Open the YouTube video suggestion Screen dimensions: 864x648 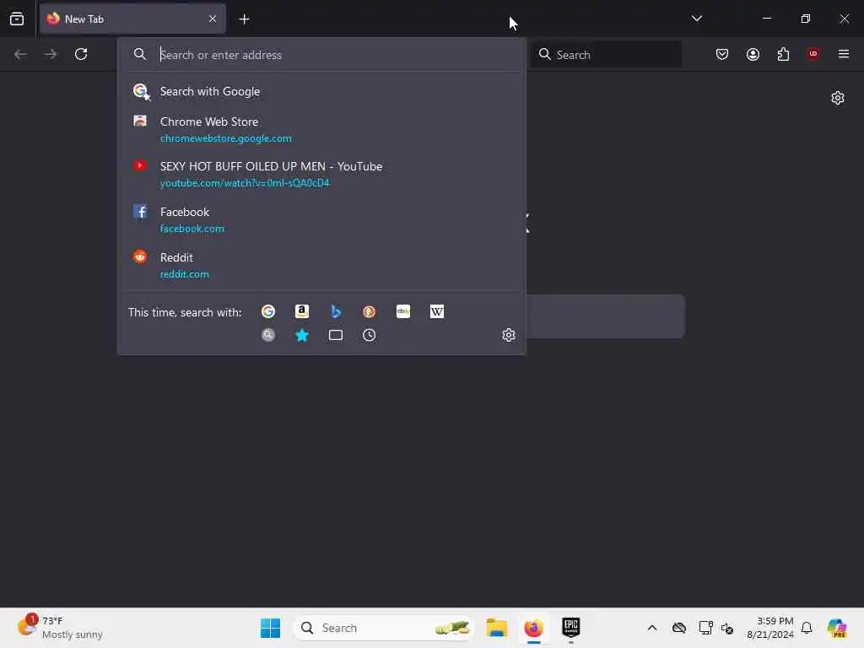click(x=321, y=174)
